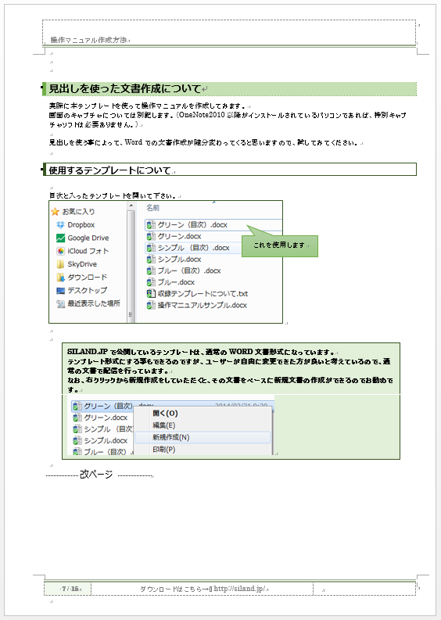
Task: Click the 最近表示した場所 icon
Action: 60,303
